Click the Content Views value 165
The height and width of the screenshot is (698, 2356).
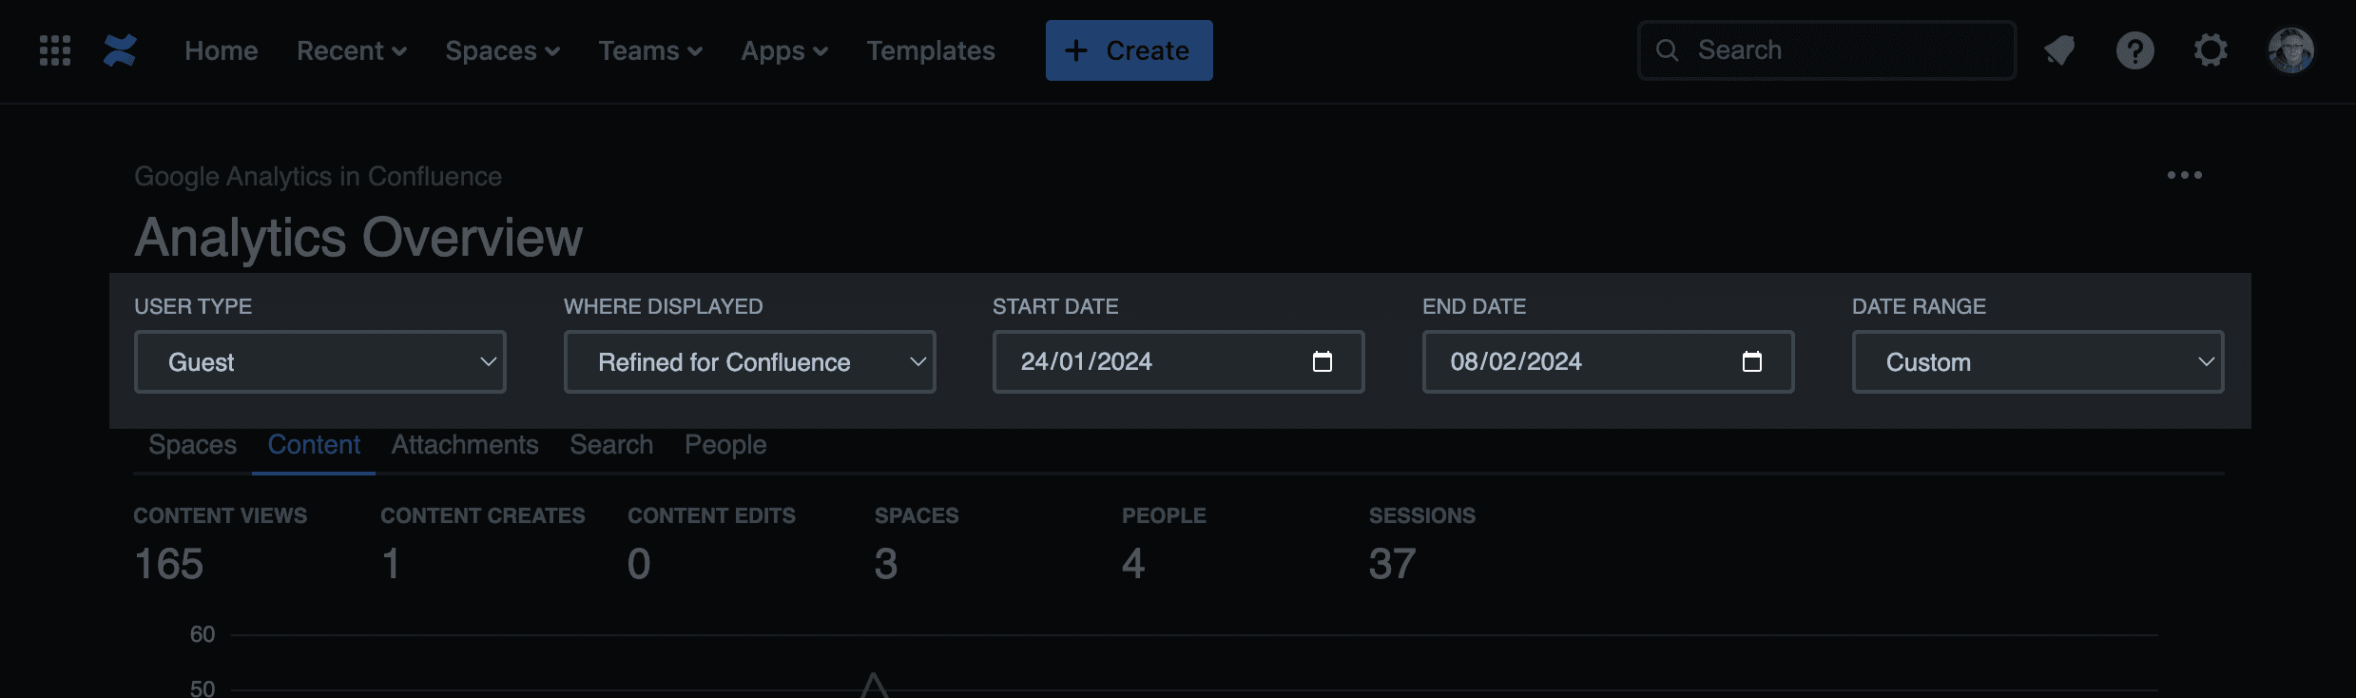pyautogui.click(x=169, y=564)
